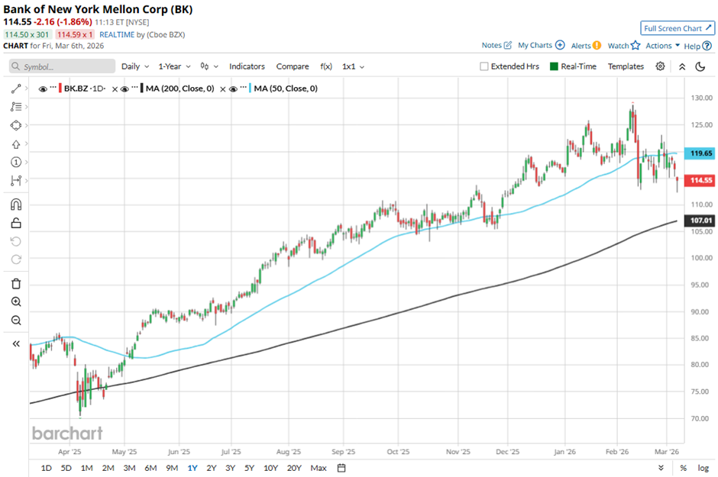This screenshot has width=718, height=477.
Task: Open the calendar date range picker
Action: coord(341,468)
